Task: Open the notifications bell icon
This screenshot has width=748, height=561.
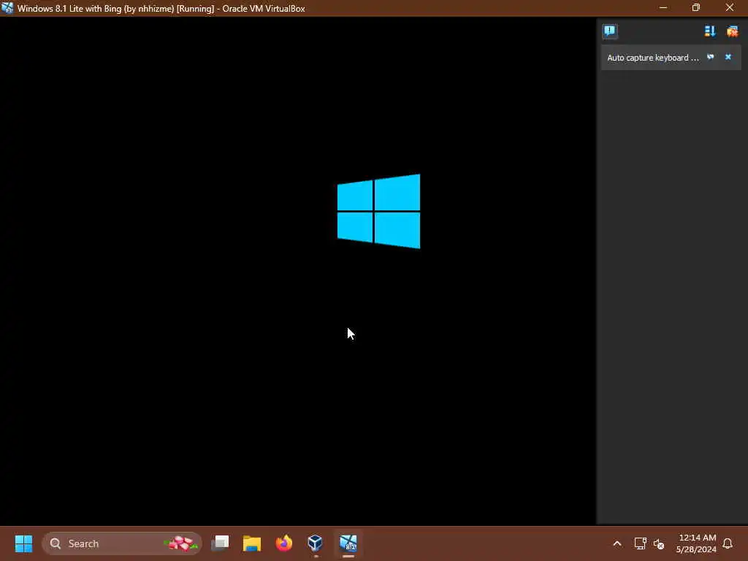Action: [728, 543]
